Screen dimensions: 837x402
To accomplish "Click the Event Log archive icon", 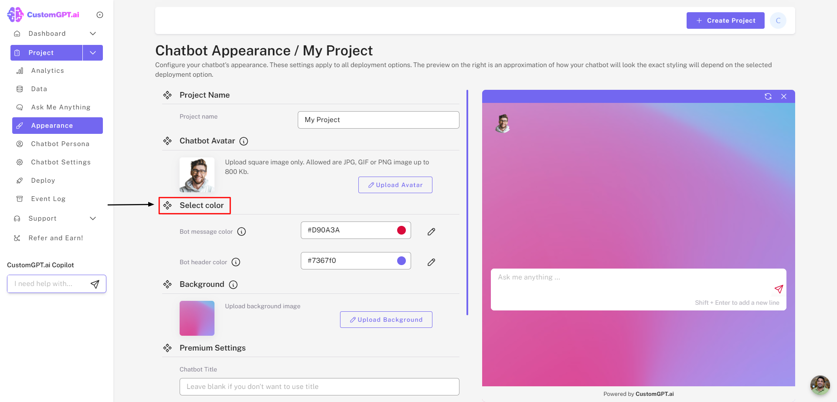I will tap(20, 199).
